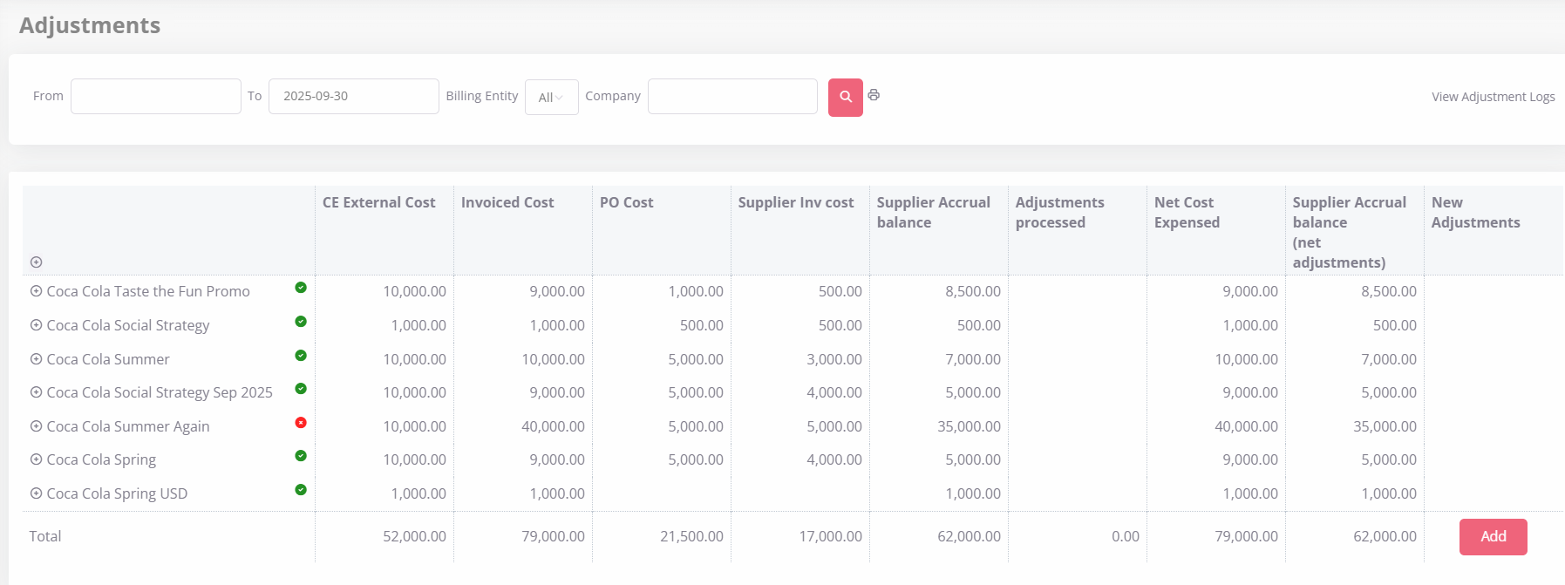The image size is (1565, 585).
Task: Click total Adjustments processed 0.00
Action: (x=1126, y=536)
